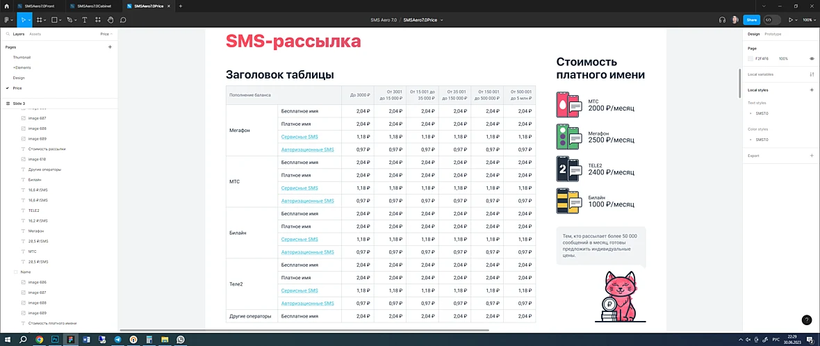Open a new tab with plus
The image size is (820, 346).
pos(181,6)
